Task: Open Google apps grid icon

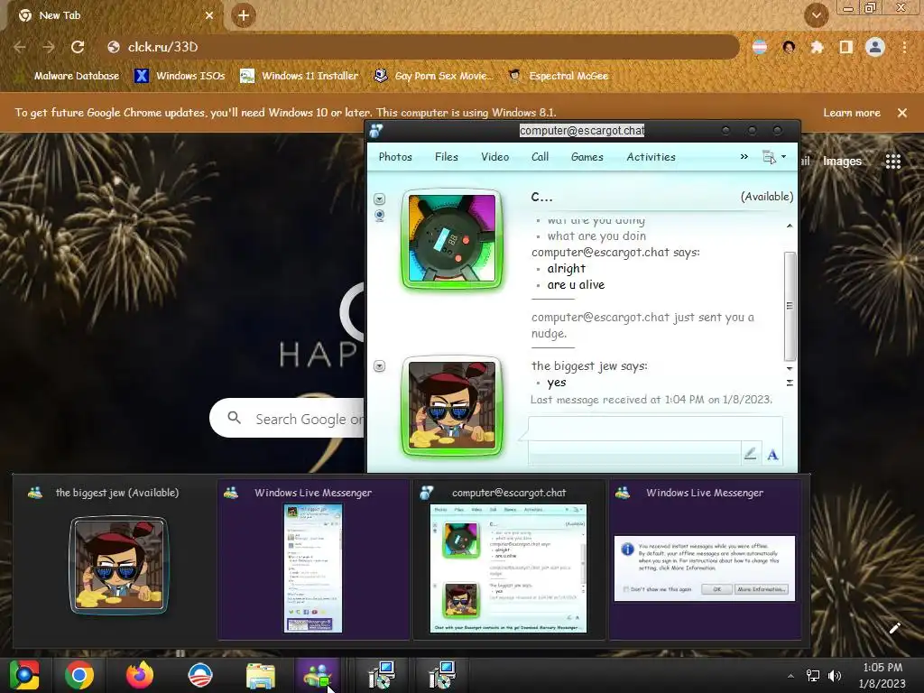Action: point(892,162)
